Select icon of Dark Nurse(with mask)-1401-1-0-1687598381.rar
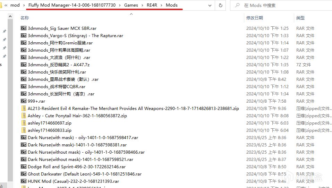332x188 pixels. [24, 145]
